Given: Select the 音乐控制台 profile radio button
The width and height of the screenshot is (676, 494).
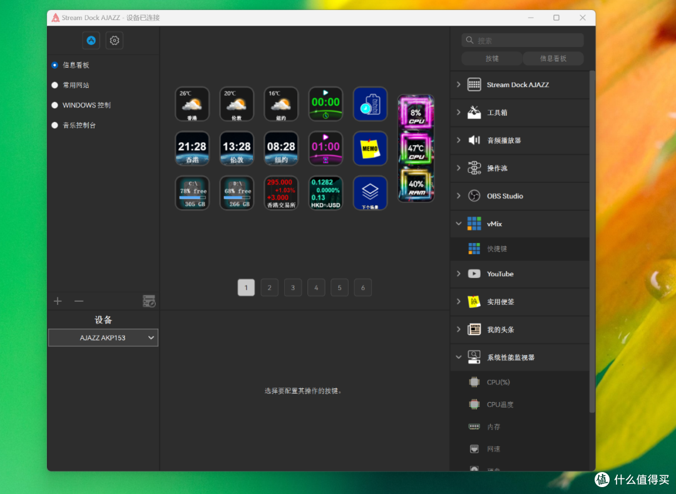Looking at the screenshot, I should pos(54,125).
